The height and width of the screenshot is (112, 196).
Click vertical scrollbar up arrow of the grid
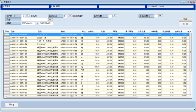point(191,31)
